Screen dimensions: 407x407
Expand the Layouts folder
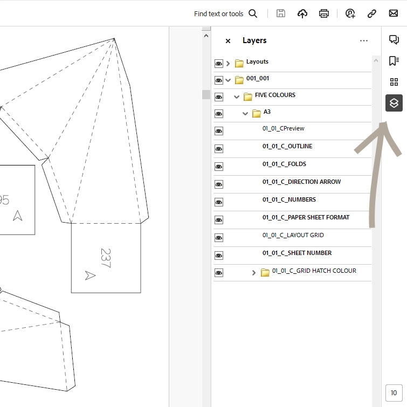click(228, 64)
